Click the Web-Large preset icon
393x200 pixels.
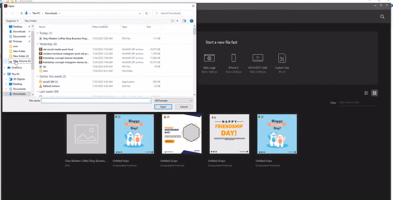tap(209, 58)
